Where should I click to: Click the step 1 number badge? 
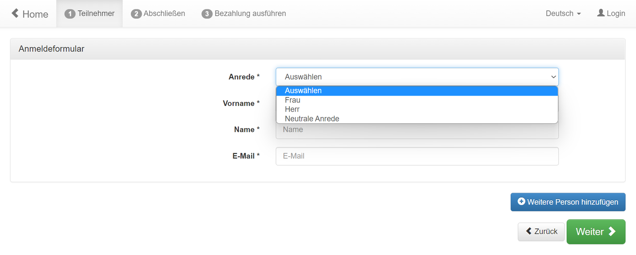[70, 14]
